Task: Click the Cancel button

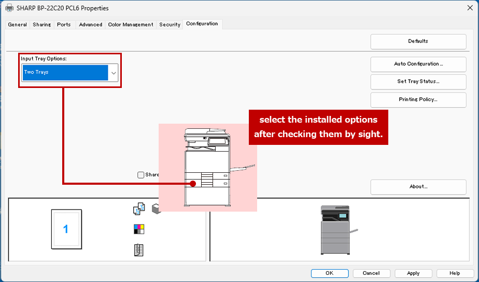Action: pos(372,273)
